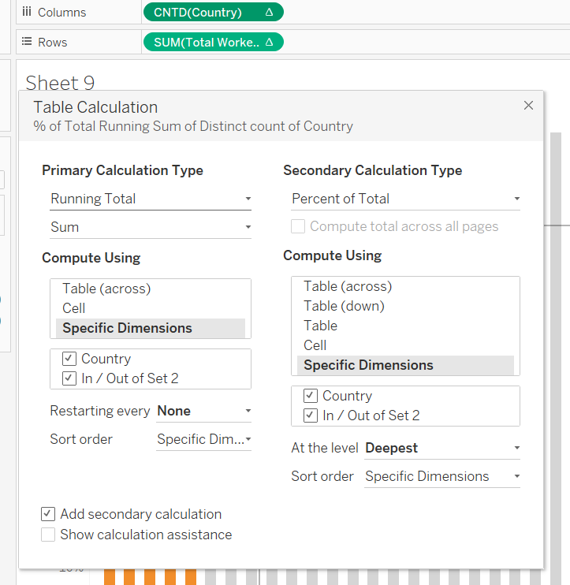
Task: Select Table (down) in secondary Compute Using
Action: coord(344,306)
